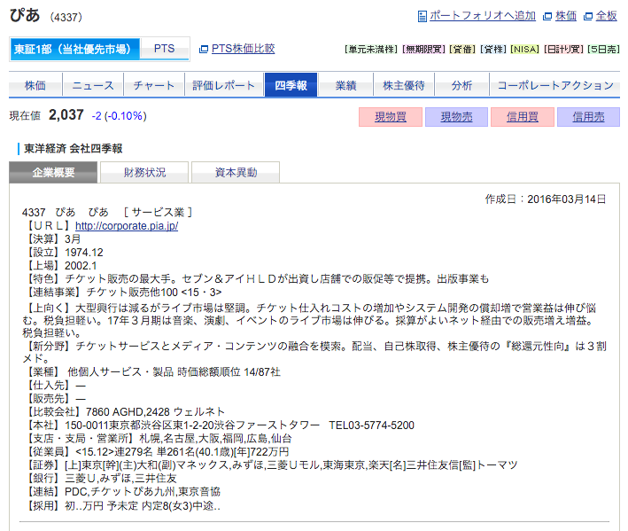The width and height of the screenshot is (628, 531).
Task: Click the 信用買 button
Action: pos(523,117)
